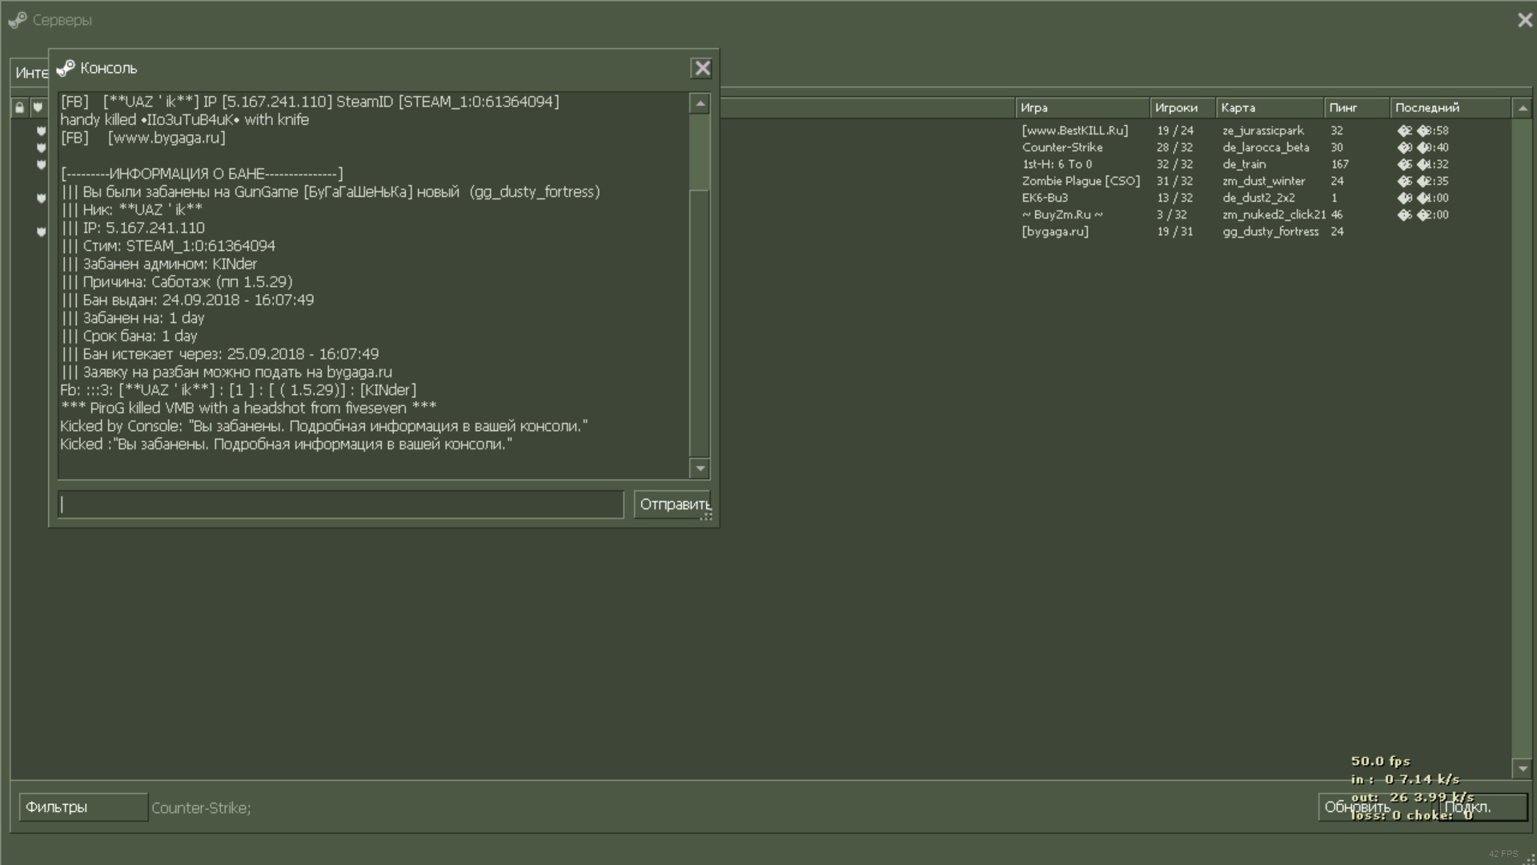Select the ~ BuyZm.Ru ~ server
1537x865 pixels.
(1062, 215)
